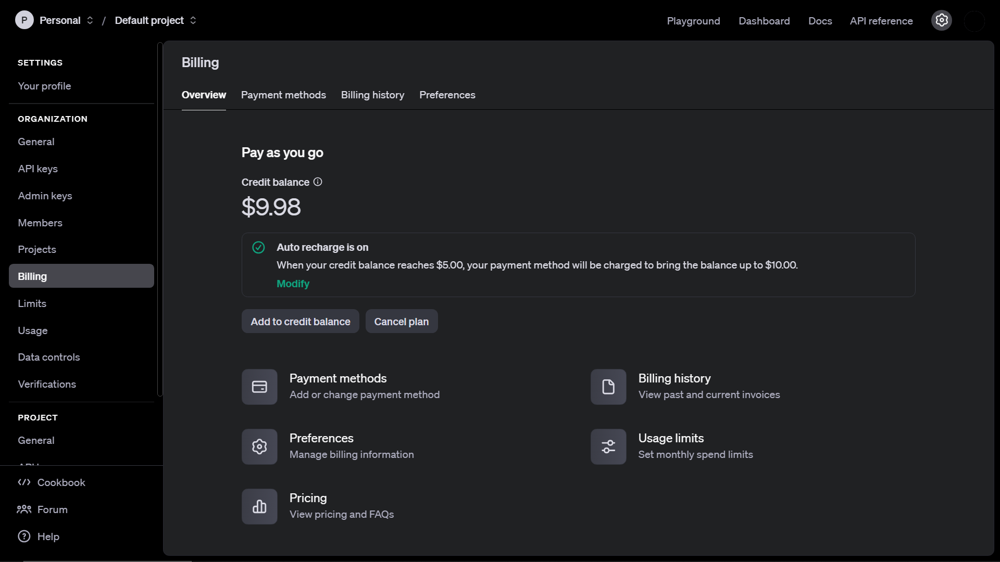Click the user profile avatar menu

(x=974, y=21)
